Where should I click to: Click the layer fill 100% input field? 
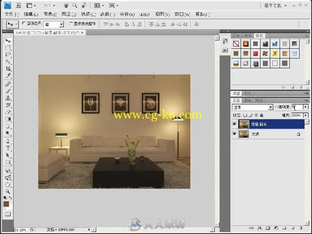tap(297, 115)
